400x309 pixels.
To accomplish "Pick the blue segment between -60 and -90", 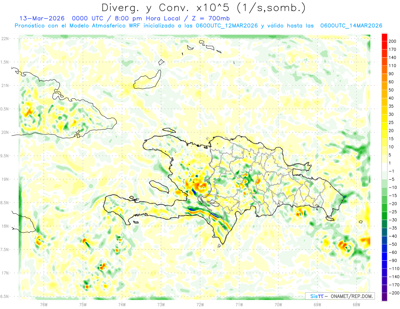I will pyautogui.click(x=384, y=256).
